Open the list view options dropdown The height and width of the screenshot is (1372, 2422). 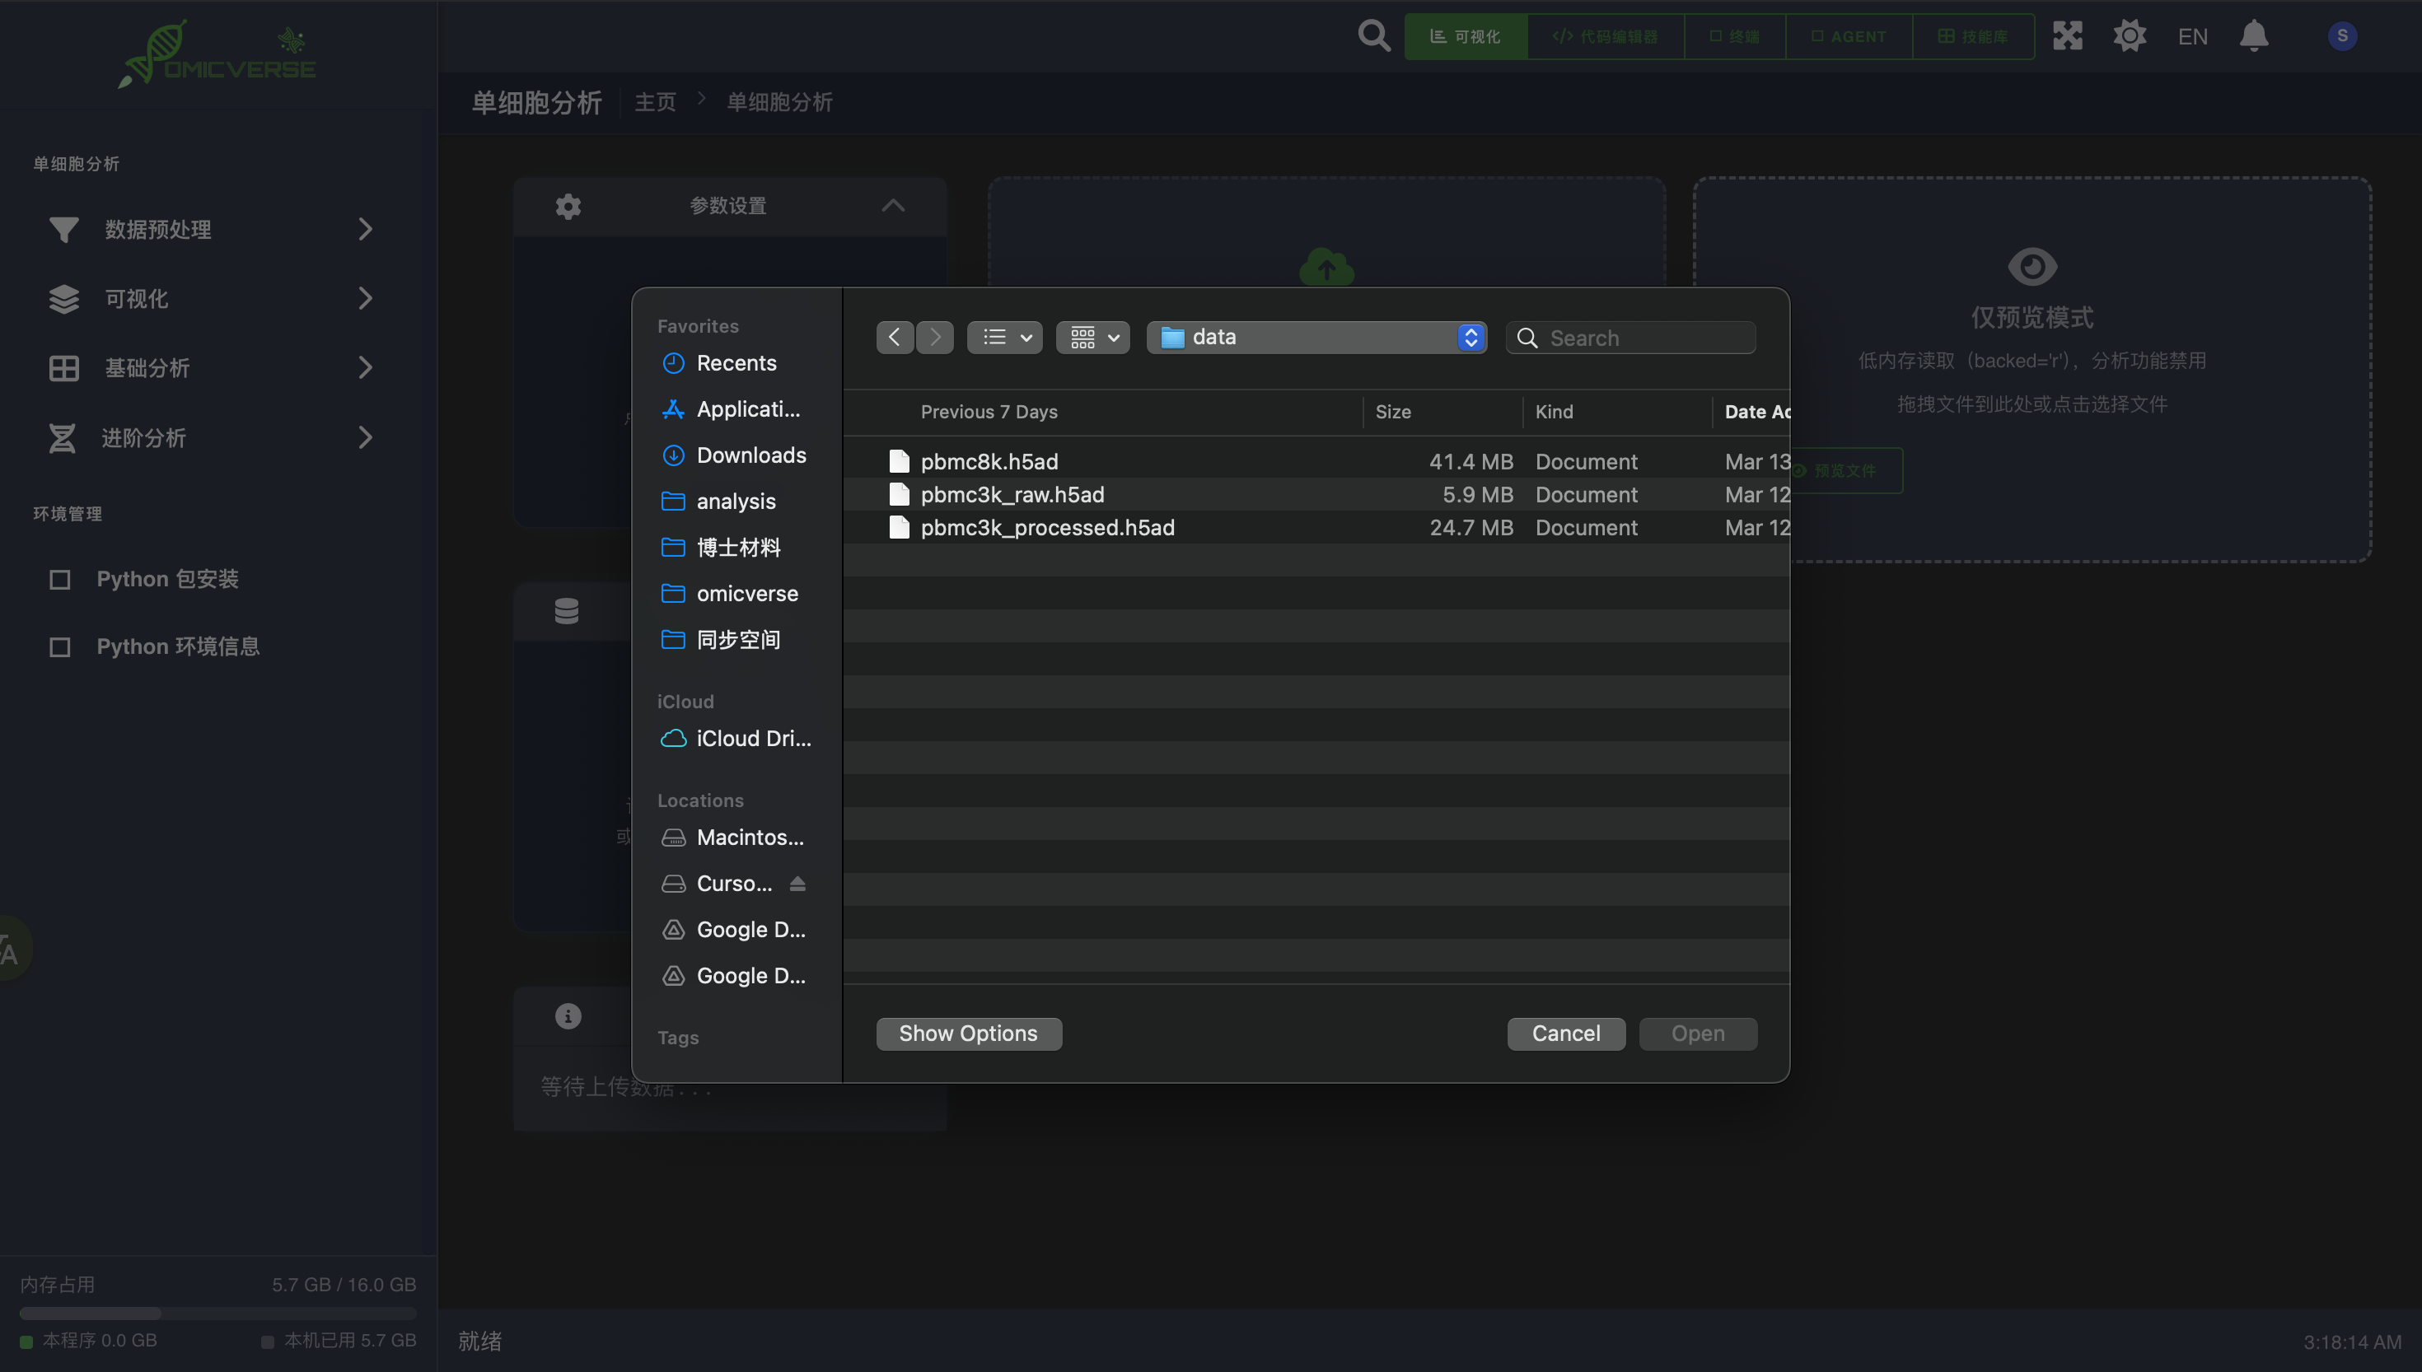click(x=1004, y=338)
